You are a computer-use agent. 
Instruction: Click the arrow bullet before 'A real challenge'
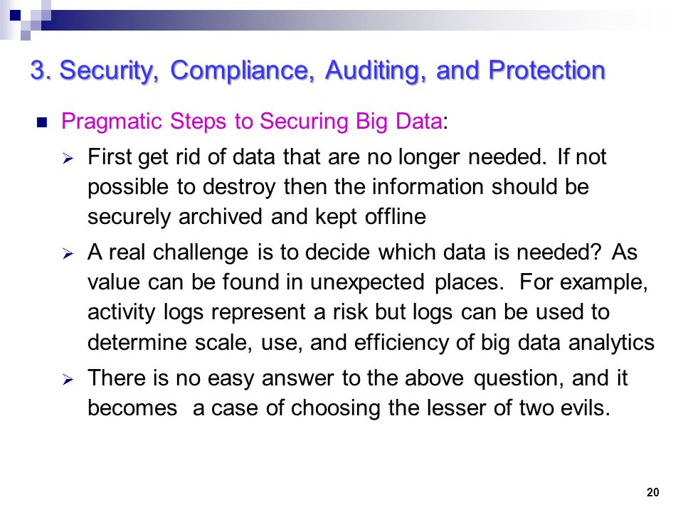pos(68,253)
